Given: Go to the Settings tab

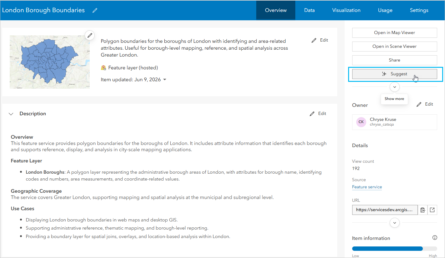Looking at the screenshot, I should click(x=419, y=10).
